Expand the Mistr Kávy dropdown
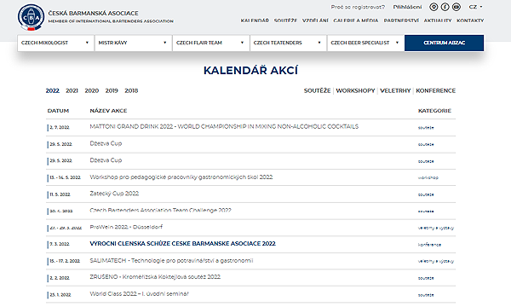 tap(134, 43)
